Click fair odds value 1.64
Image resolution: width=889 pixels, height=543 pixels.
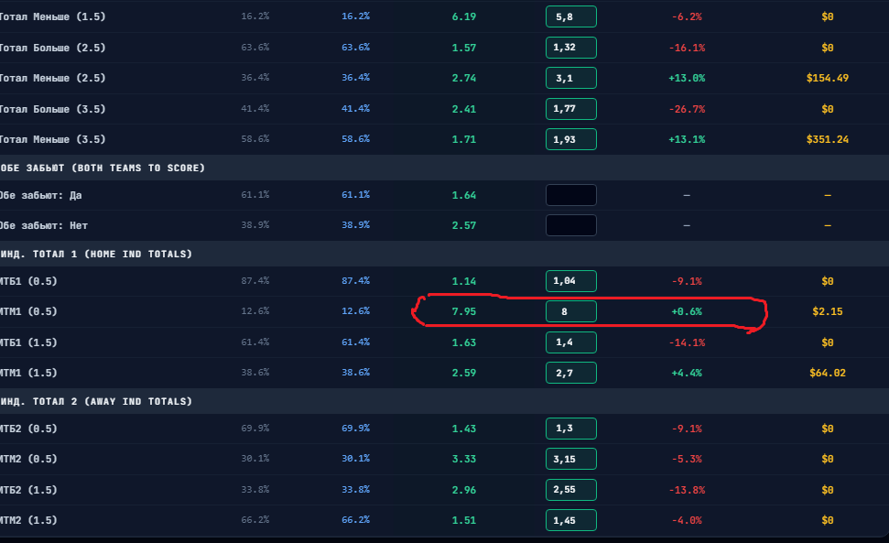[x=464, y=195]
